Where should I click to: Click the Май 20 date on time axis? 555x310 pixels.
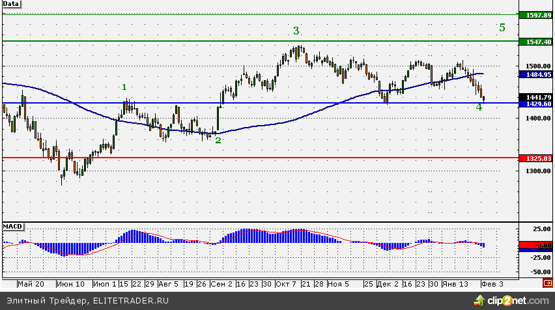[31, 285]
